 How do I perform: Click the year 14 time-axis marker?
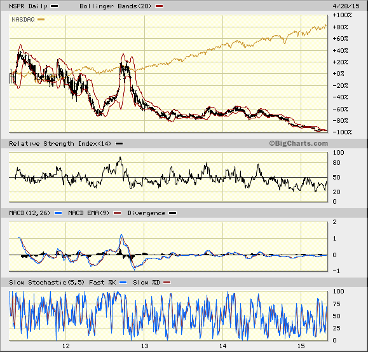click(222, 346)
